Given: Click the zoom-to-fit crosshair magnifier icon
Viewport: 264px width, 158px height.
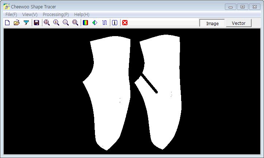Looking at the screenshot, I should click(47, 23).
